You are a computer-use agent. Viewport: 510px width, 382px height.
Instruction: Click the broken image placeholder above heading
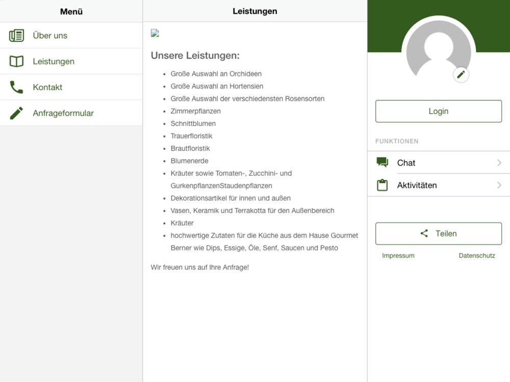[155, 33]
